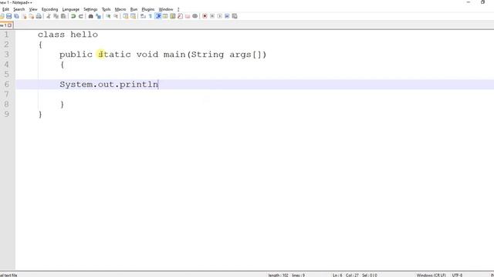The height and width of the screenshot is (277, 494).
Task: Open the Encoding menu
Action: coord(49,9)
